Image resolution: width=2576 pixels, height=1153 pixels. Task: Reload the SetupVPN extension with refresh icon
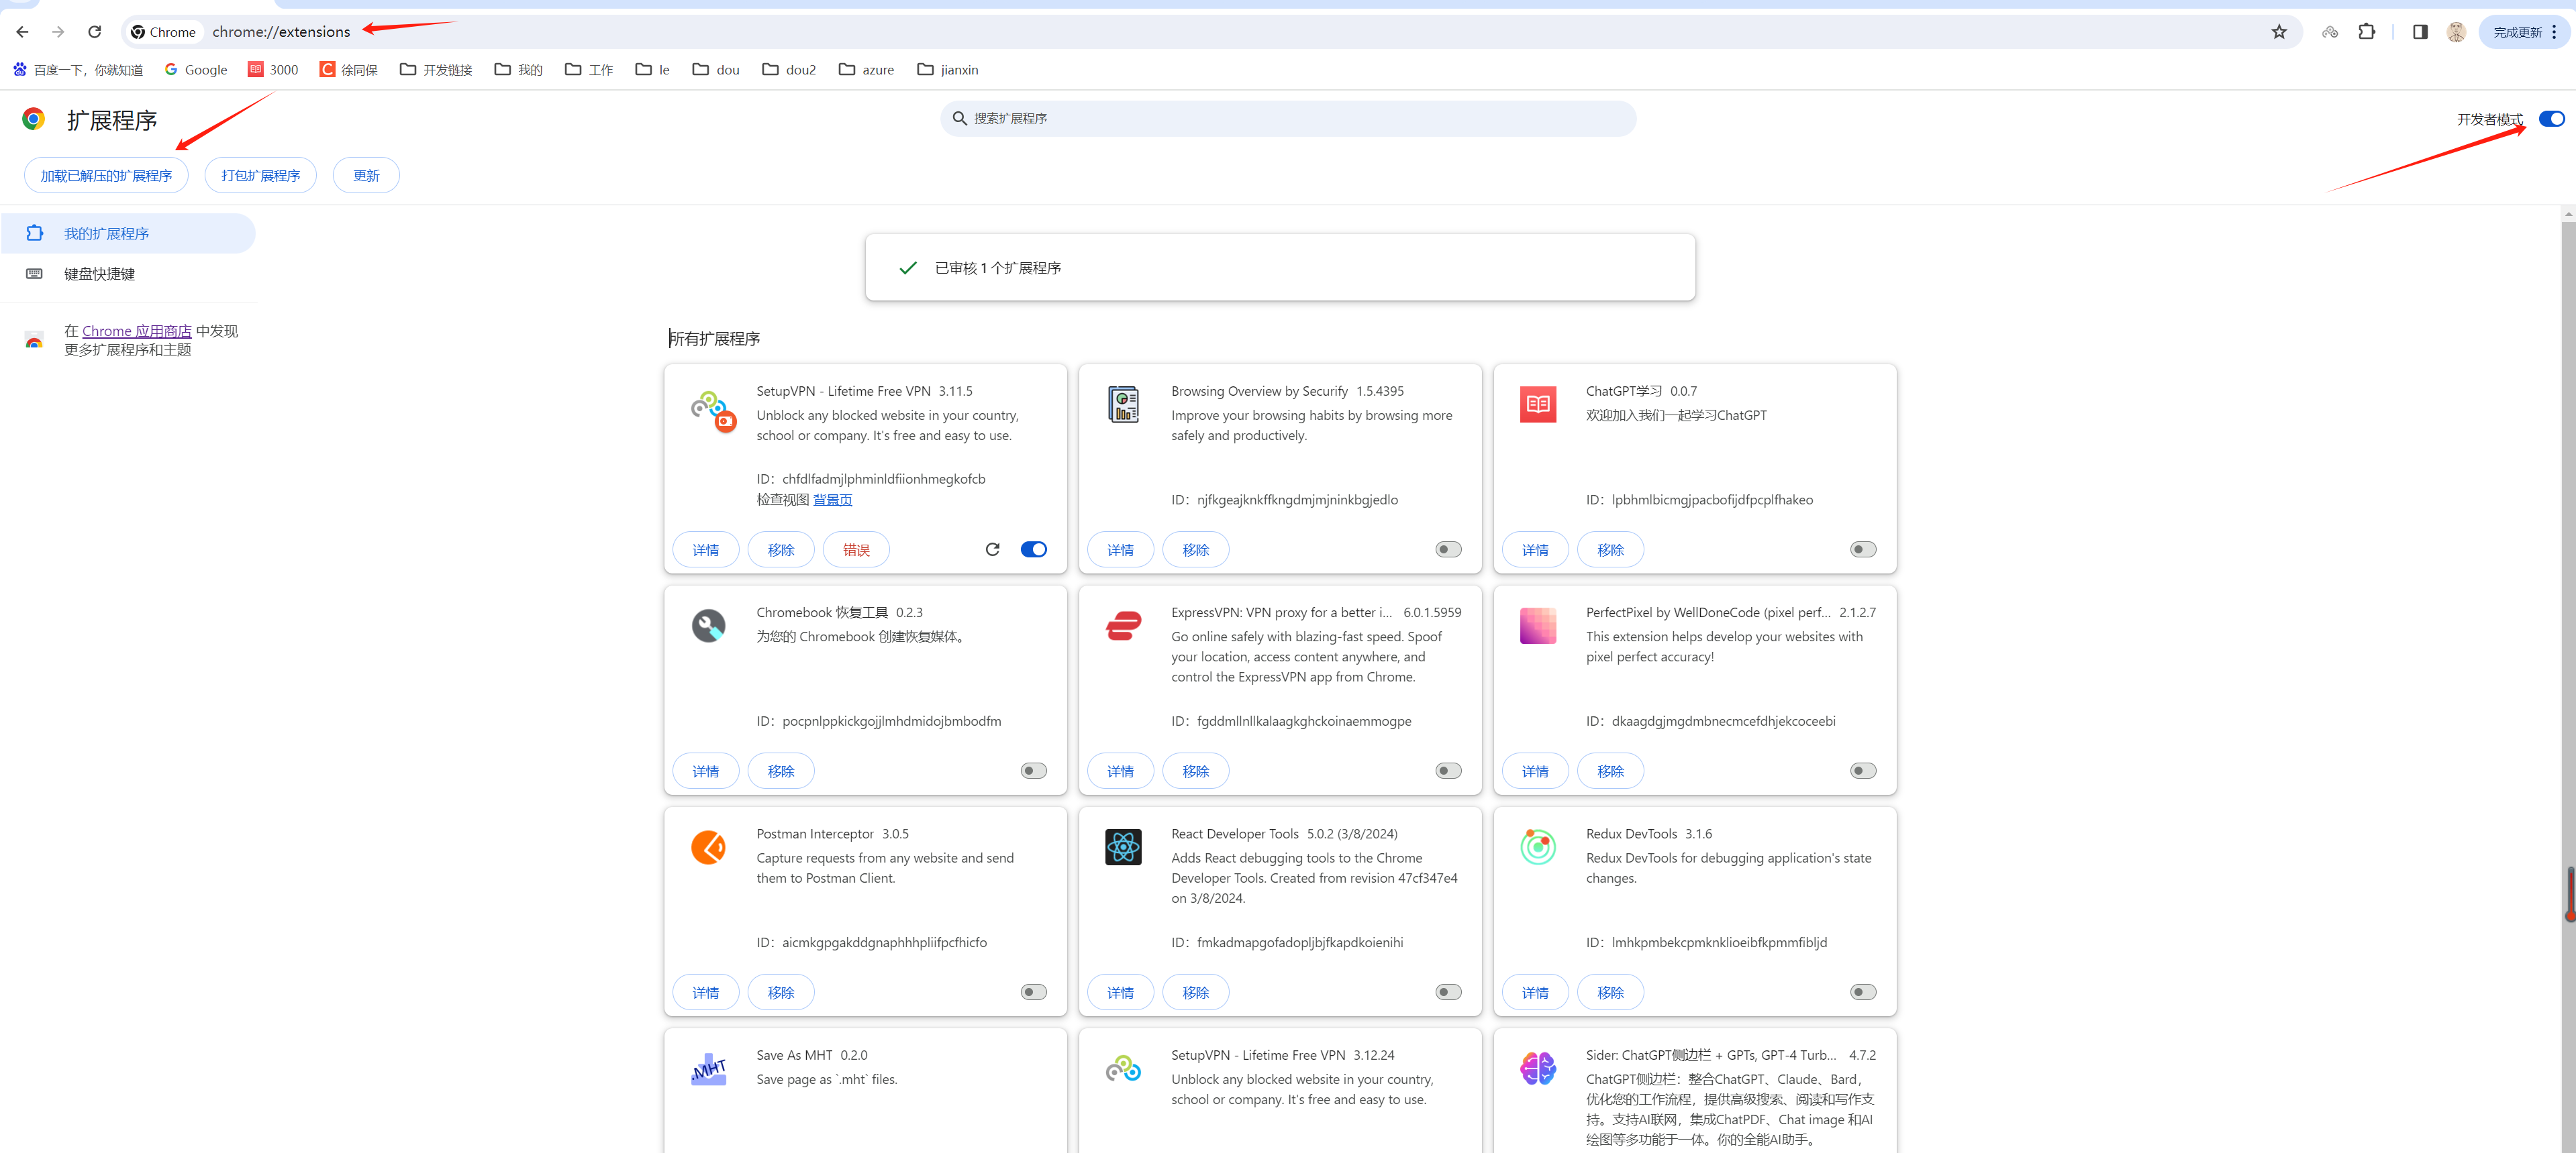[x=992, y=549]
